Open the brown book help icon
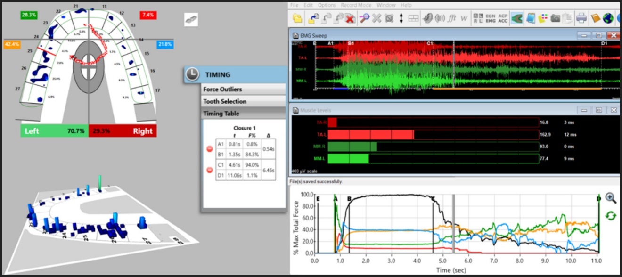Image resolution: width=622 pixels, height=277 pixels. pos(595,18)
